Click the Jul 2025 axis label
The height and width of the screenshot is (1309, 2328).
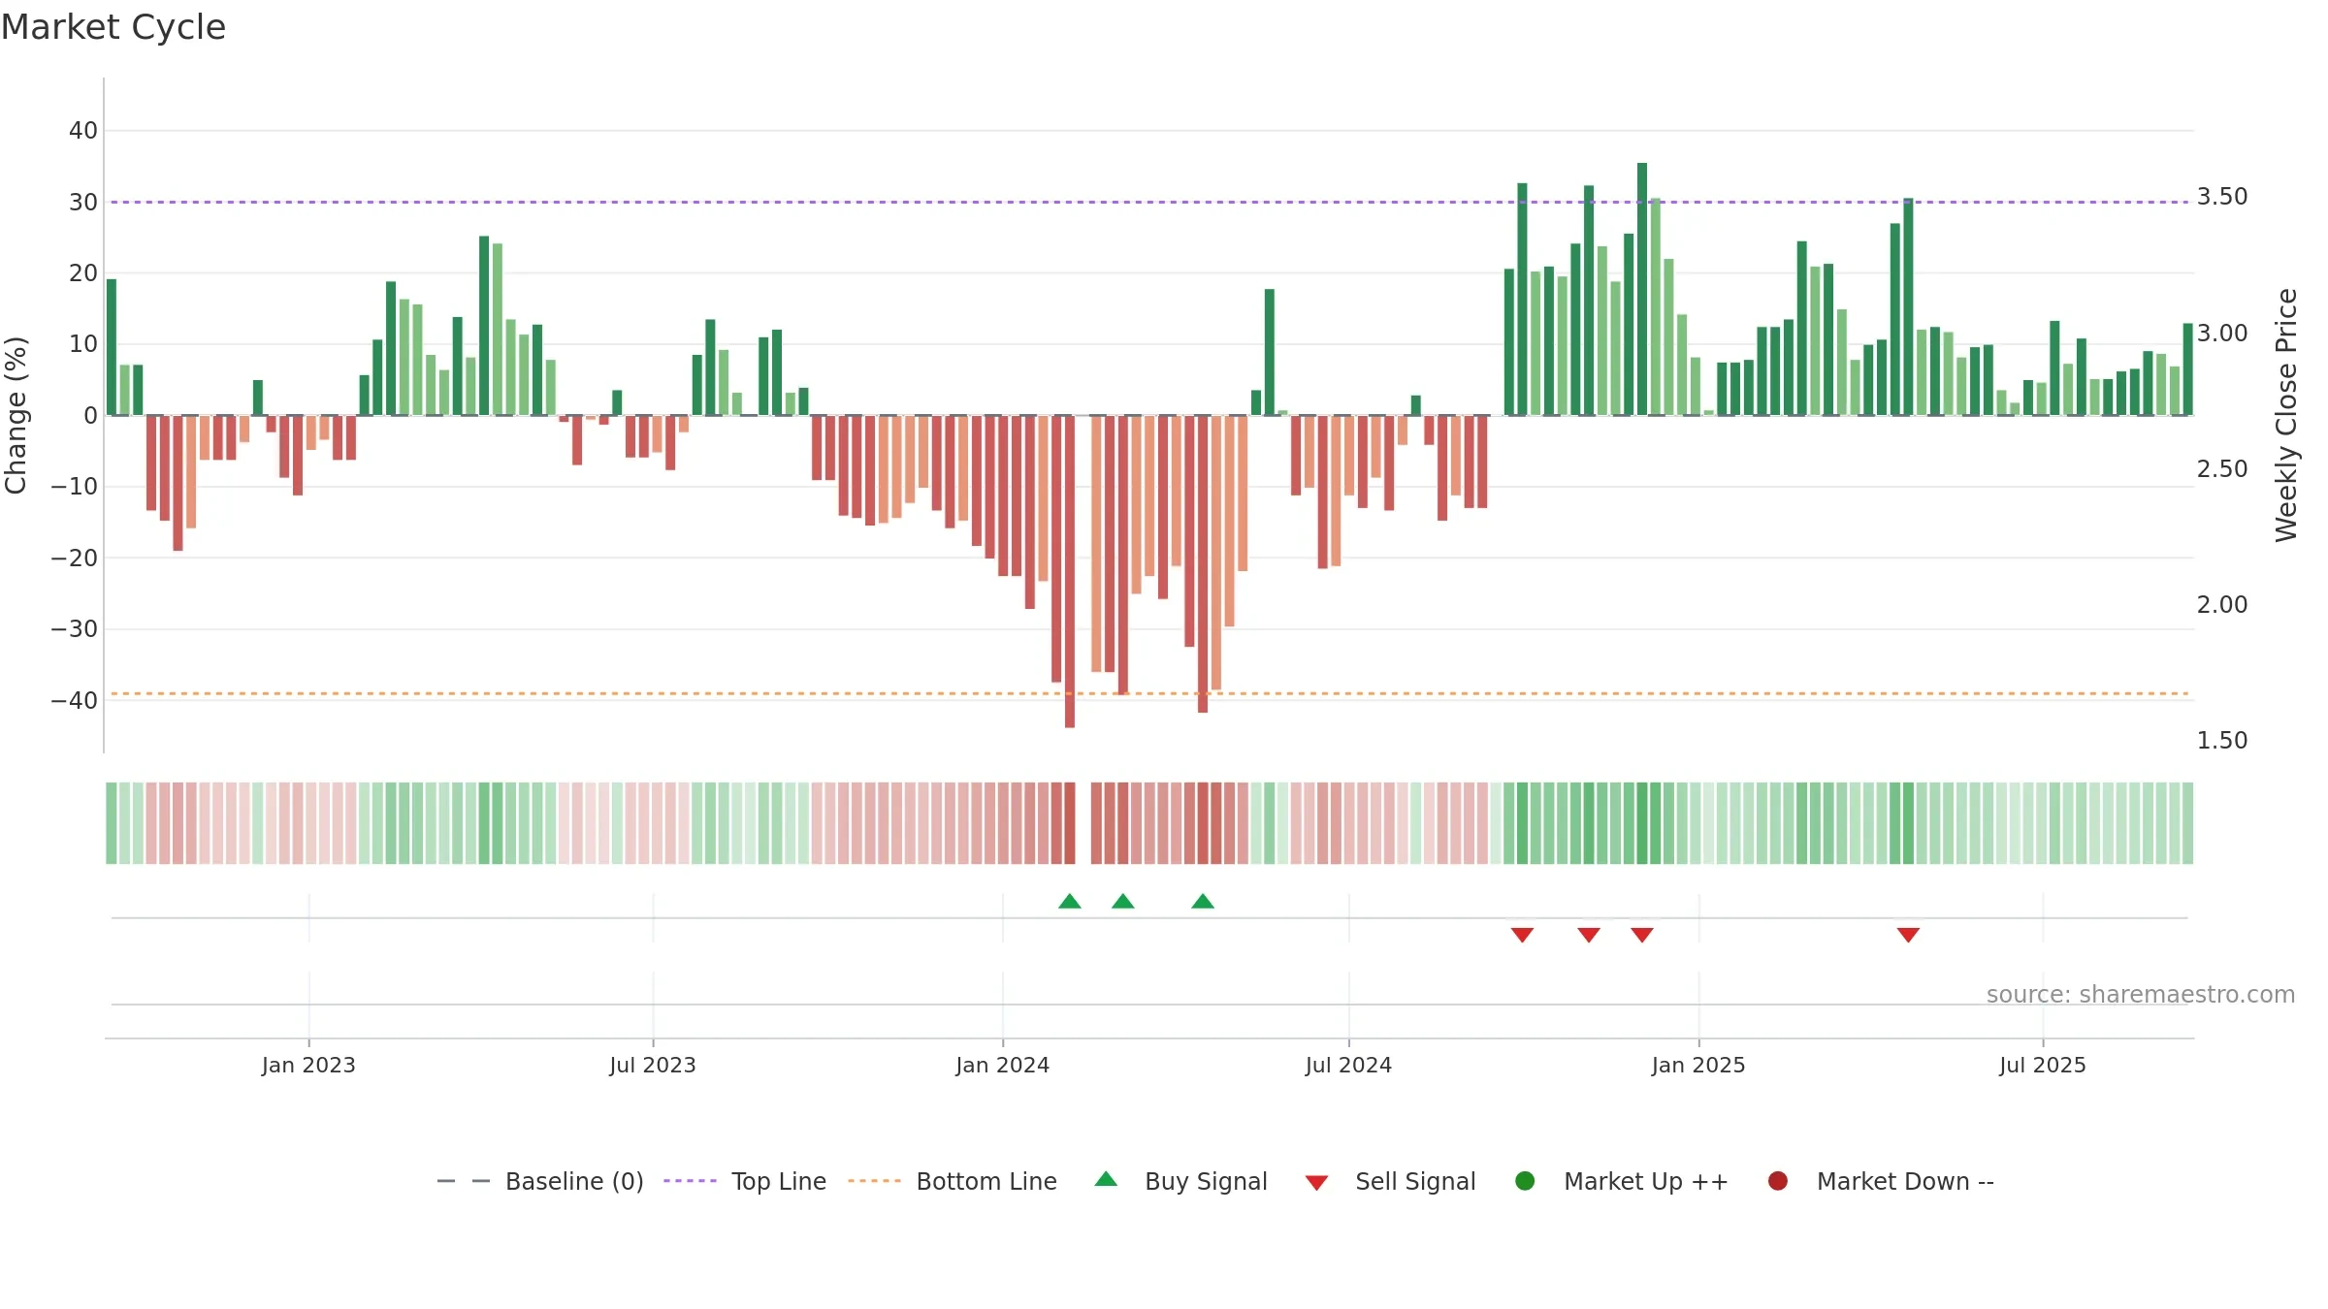(2043, 1066)
